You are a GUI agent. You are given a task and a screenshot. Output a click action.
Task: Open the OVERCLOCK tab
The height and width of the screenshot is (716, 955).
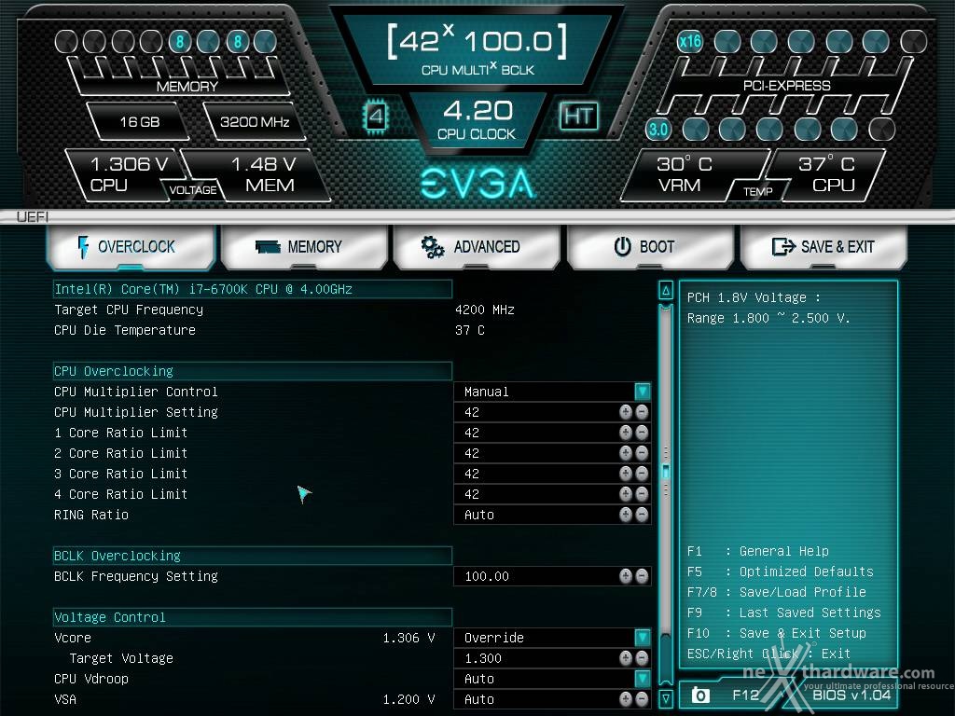pos(131,247)
